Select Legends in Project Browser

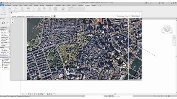coord(6,61)
